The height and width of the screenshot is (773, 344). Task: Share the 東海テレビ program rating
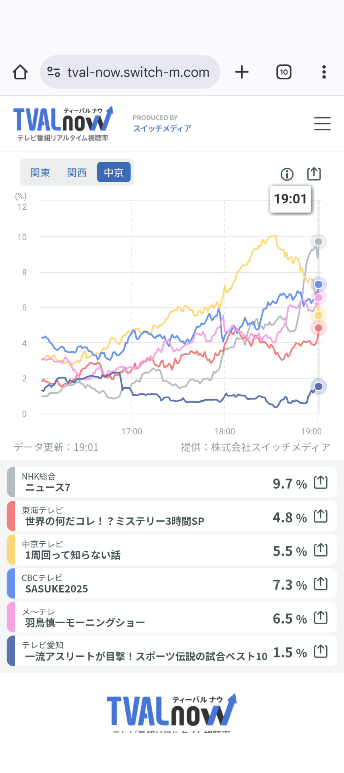coord(321,517)
